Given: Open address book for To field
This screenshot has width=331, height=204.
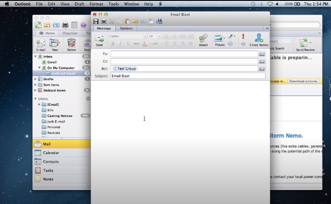Looking at the screenshot, I should click(x=262, y=54).
